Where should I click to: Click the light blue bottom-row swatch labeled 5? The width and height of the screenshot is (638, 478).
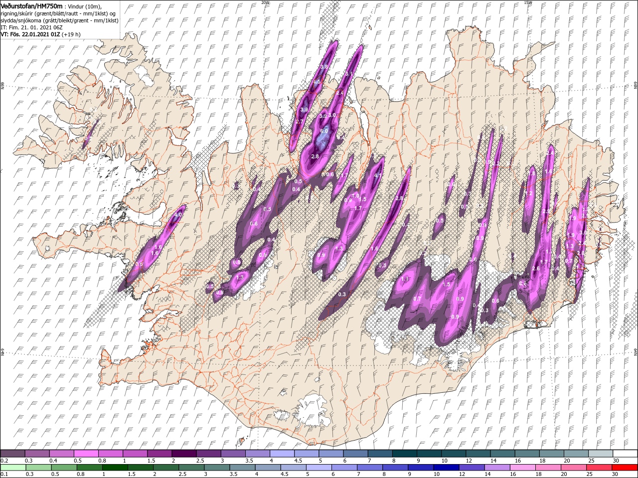(x=319, y=468)
